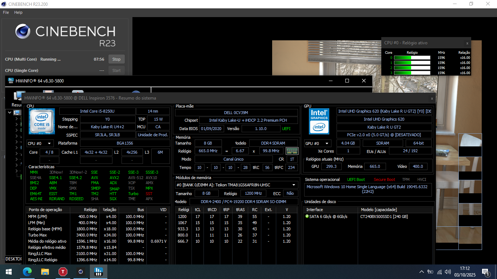Close the CPU #0 Relógio ativo panel
This screenshot has height=279, width=497.
click(x=467, y=43)
